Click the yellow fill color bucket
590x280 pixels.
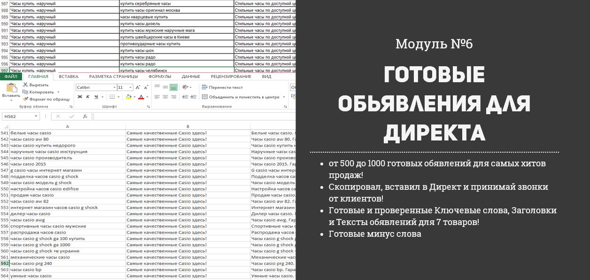[x=128, y=97]
